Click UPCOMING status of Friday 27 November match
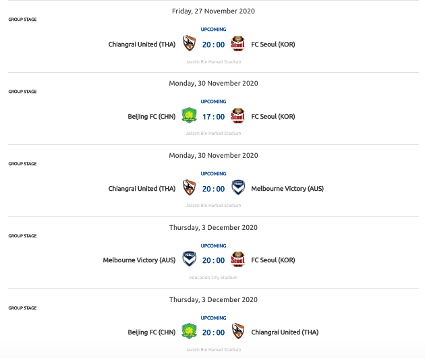Viewport: 425px width, 358px height. pos(213,29)
